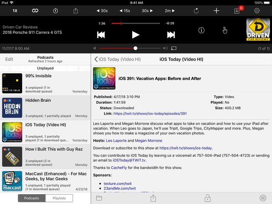272x204 pixels.
Task: Click the Hidden Brain artwork thumbnail
Action: [x=12, y=108]
